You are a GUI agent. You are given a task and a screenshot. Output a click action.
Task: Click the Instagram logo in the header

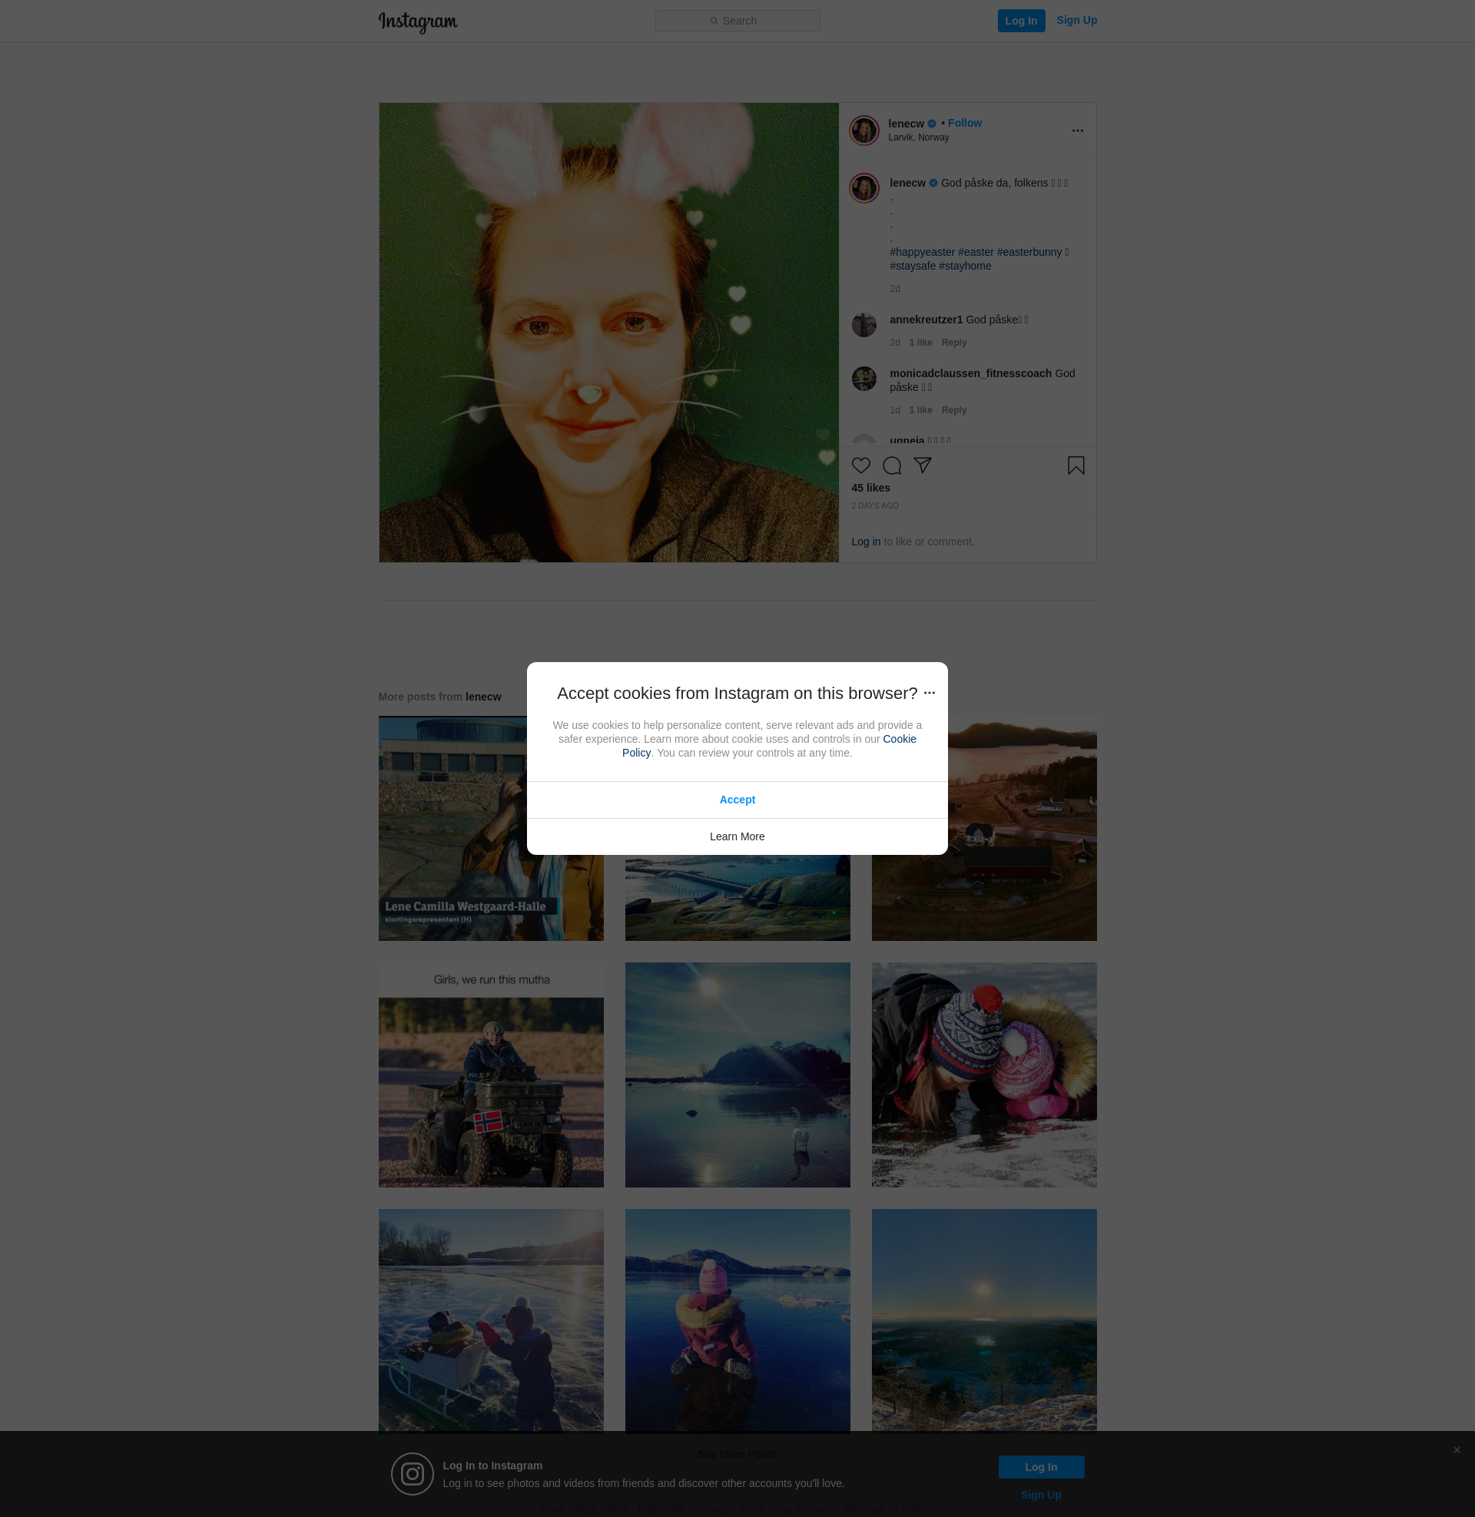pos(418,22)
